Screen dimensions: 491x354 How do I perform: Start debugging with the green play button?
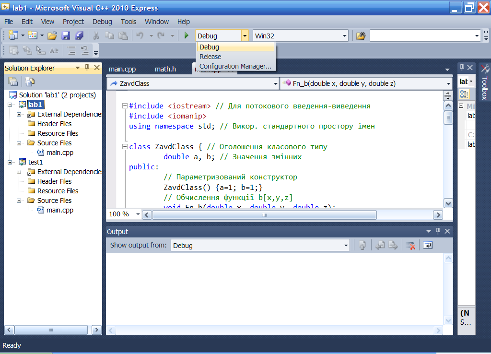[x=187, y=35]
